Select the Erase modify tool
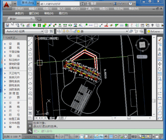Image resolution: width=166 pixels, height=140 pixels. tap(160, 39)
